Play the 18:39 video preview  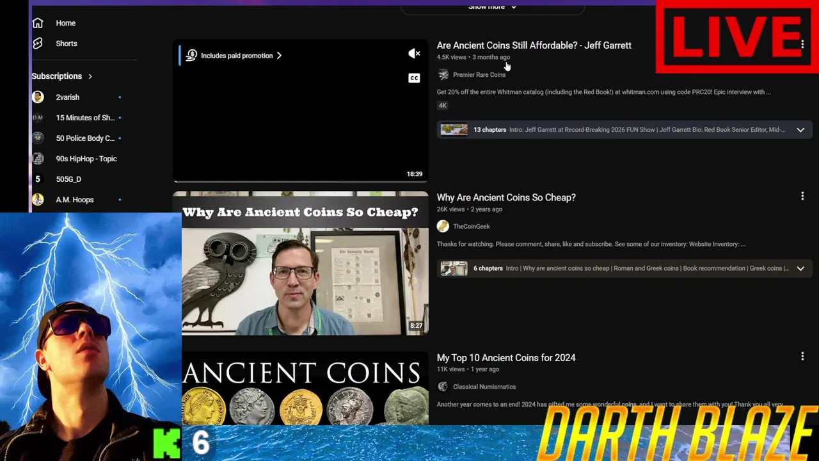pyautogui.click(x=301, y=111)
